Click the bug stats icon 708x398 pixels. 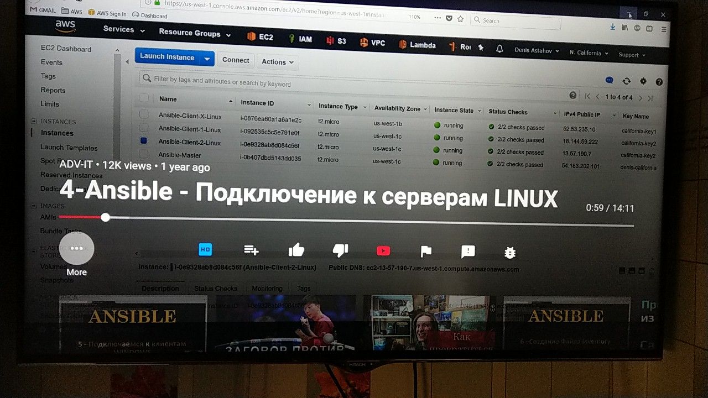tap(510, 253)
